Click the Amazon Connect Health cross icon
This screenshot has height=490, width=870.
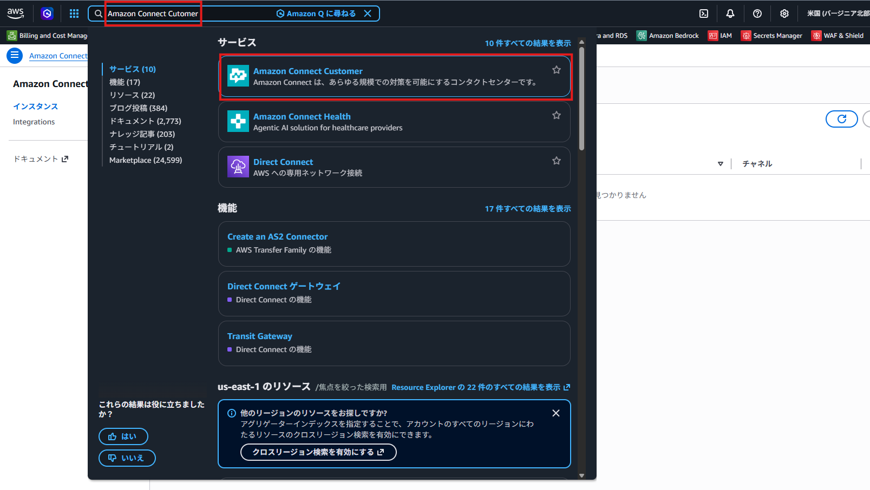point(238,122)
